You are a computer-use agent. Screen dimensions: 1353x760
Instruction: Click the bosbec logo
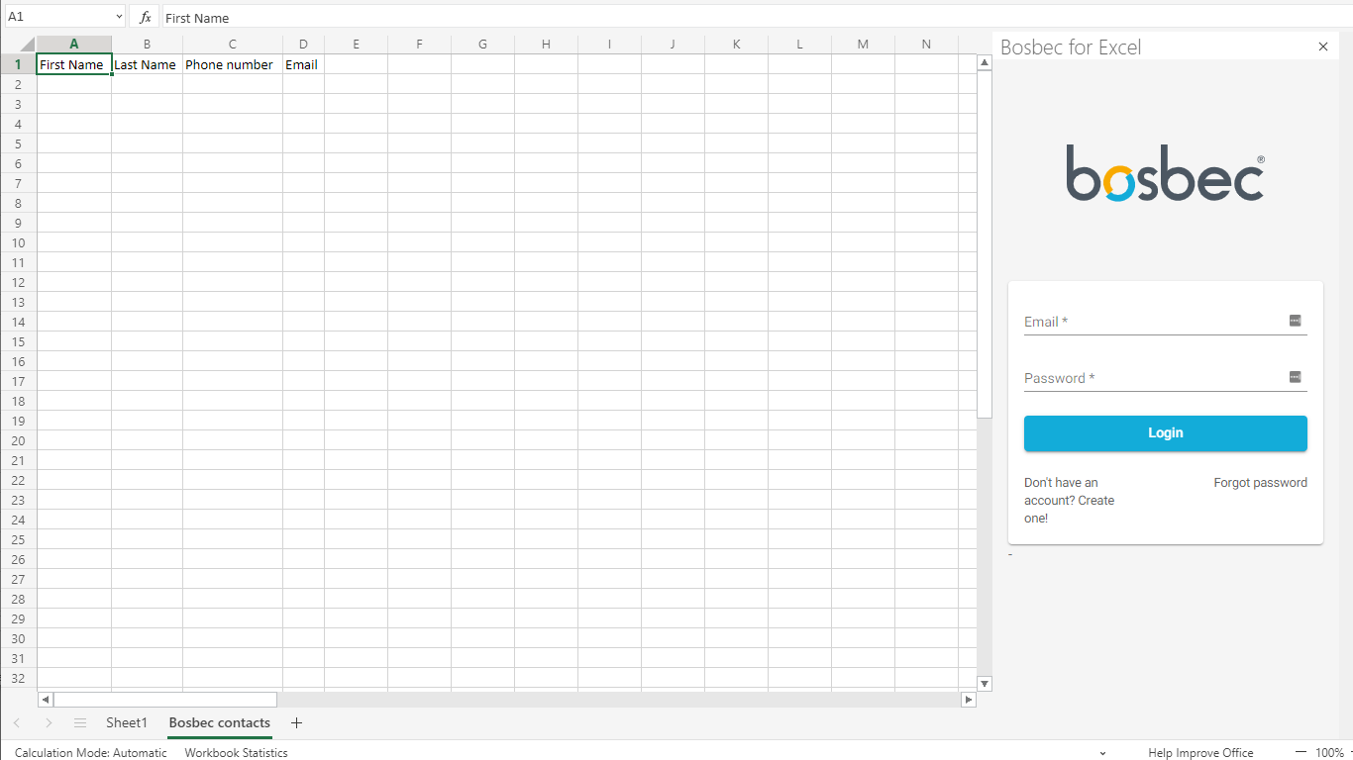click(1165, 173)
